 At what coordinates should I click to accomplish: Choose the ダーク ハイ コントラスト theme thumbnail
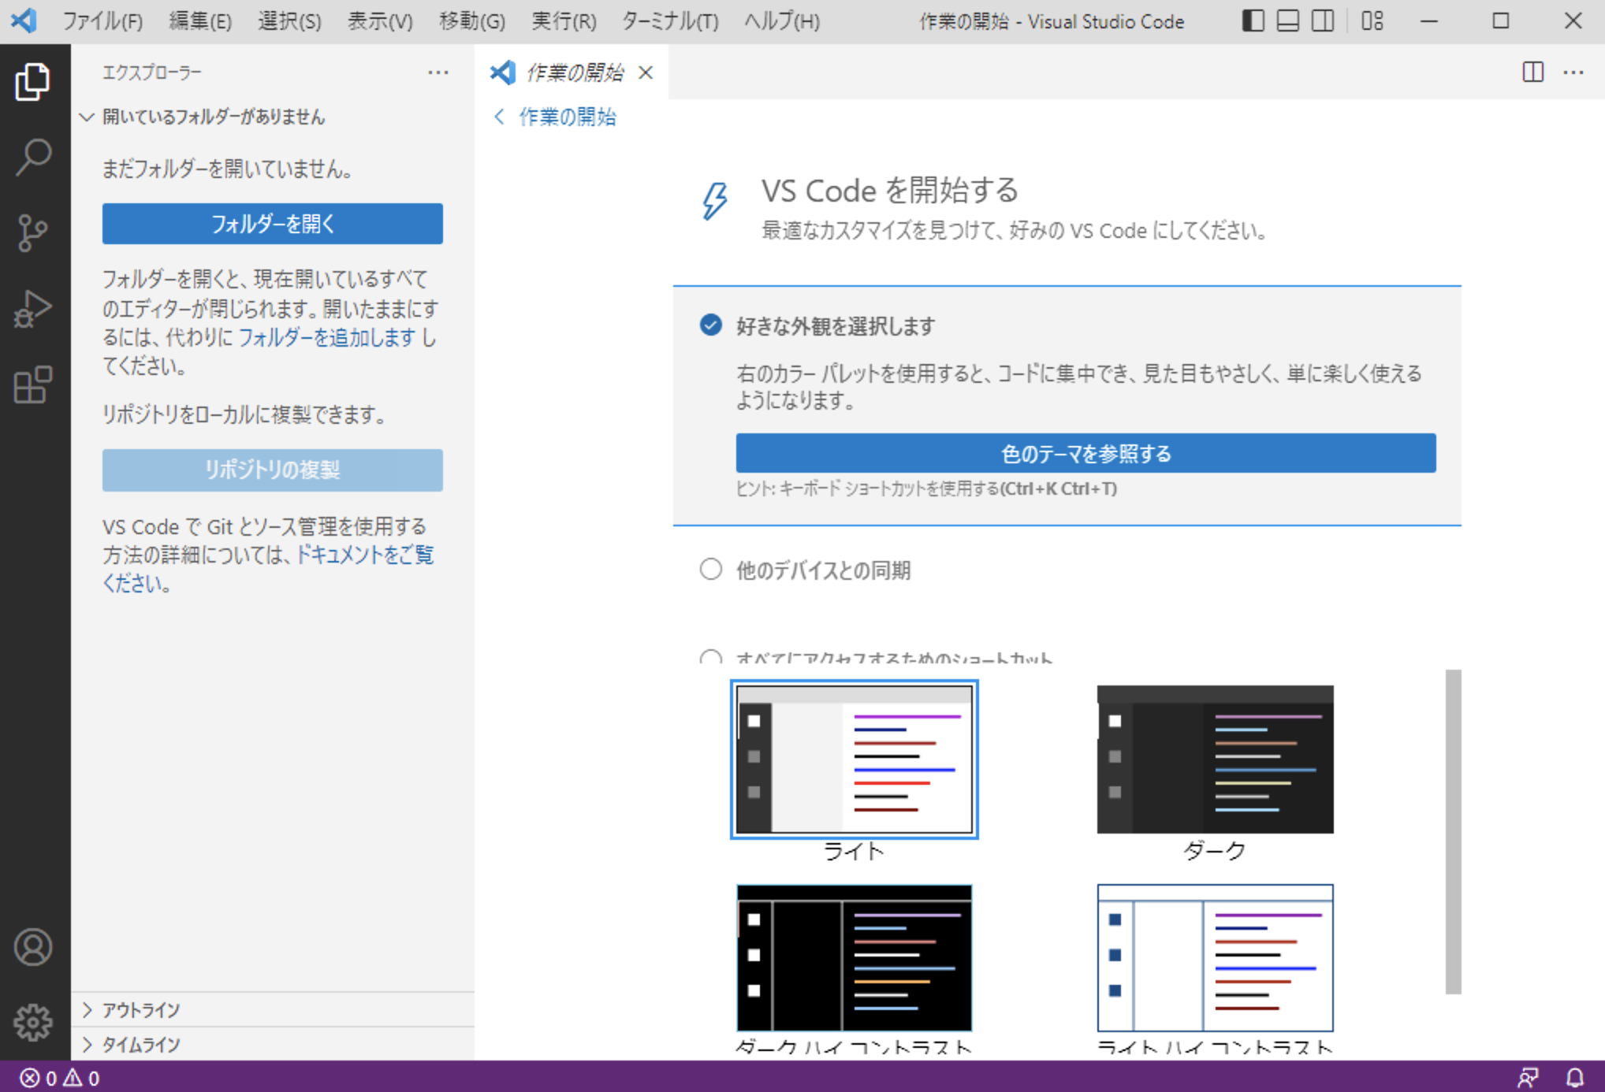(x=855, y=958)
